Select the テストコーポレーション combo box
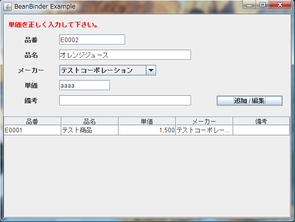The height and width of the screenshot is (222, 295). tap(107, 70)
